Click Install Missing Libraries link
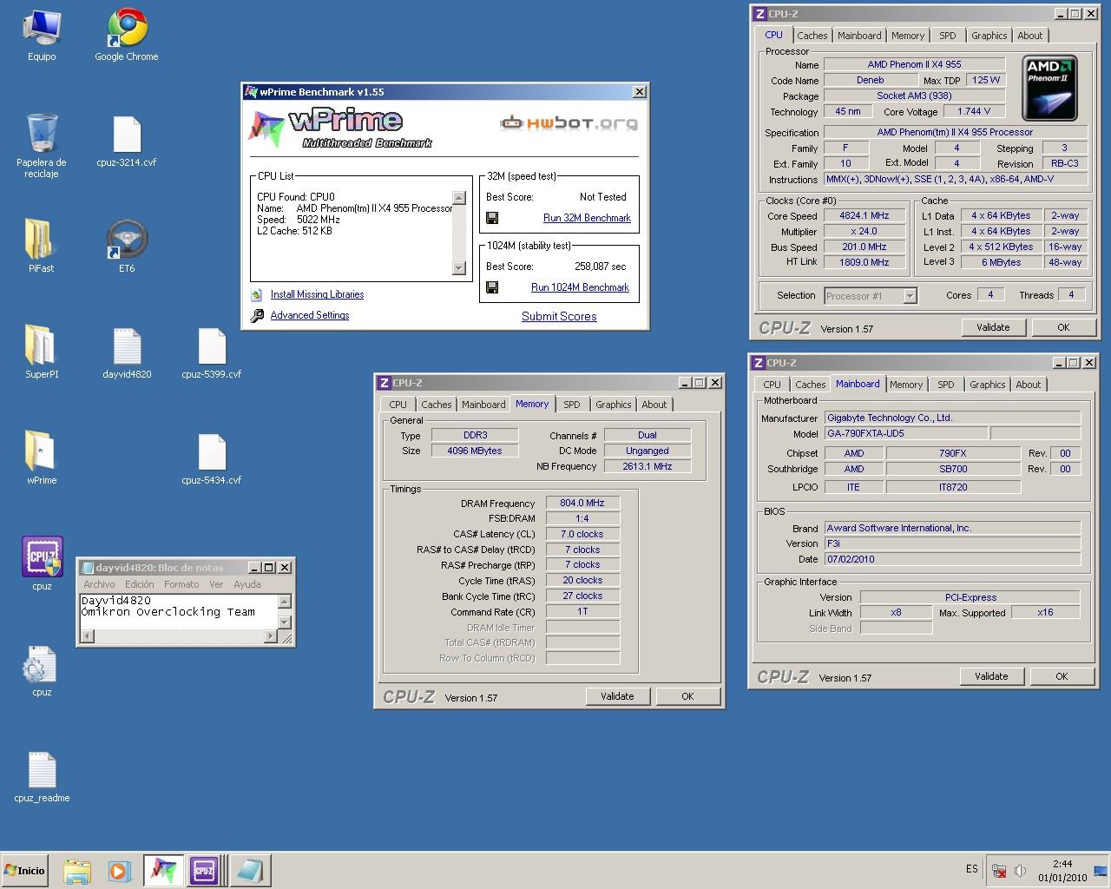The image size is (1111, 889). click(317, 294)
